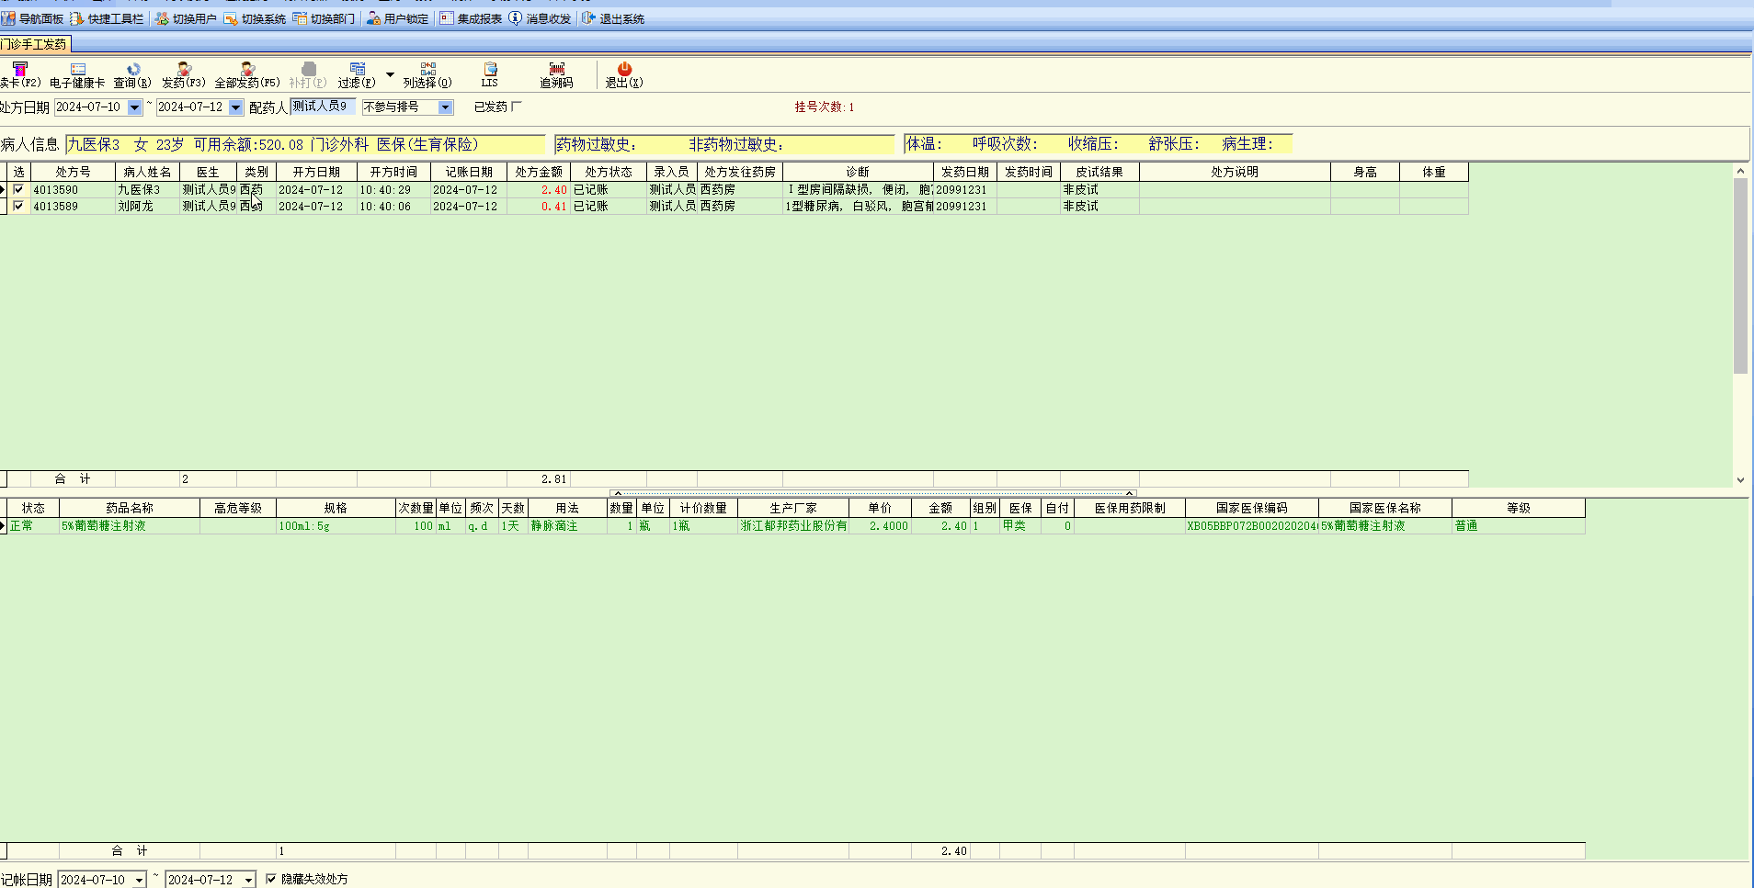Collapse the upper pane using the splitter up arrow

618,493
